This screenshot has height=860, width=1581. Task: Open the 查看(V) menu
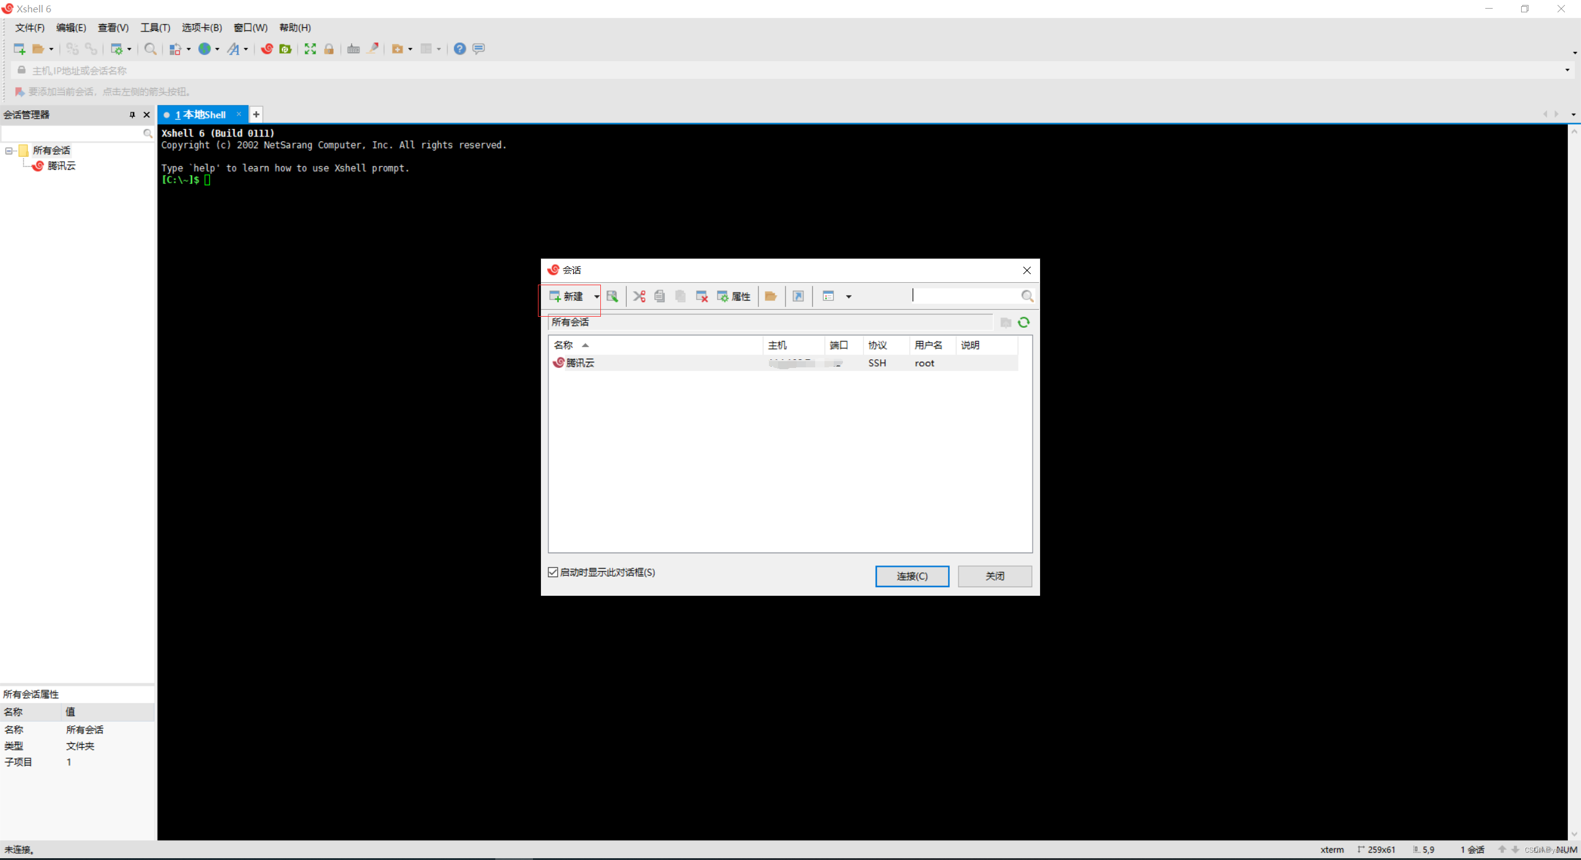pos(113,28)
